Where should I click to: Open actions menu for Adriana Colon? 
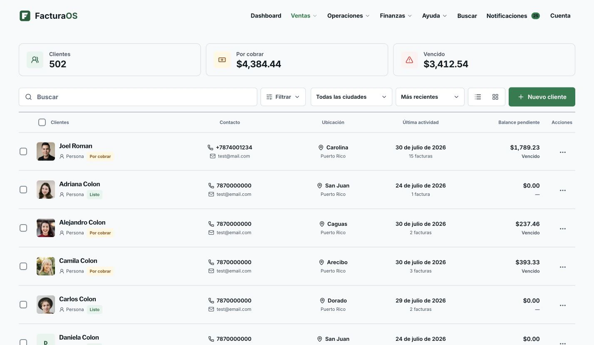click(x=563, y=190)
